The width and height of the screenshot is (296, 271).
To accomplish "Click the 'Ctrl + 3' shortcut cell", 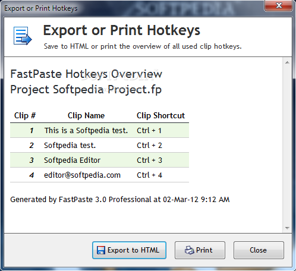I will [x=149, y=160].
